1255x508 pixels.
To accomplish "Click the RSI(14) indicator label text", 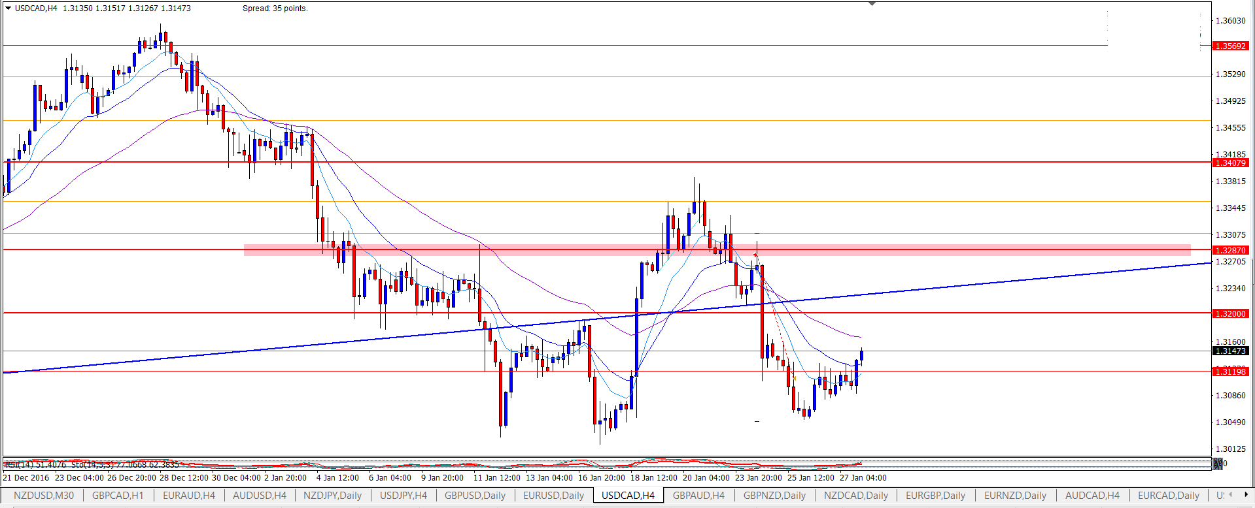I will point(35,464).
